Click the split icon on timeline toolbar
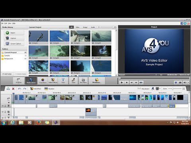 (8, 89)
